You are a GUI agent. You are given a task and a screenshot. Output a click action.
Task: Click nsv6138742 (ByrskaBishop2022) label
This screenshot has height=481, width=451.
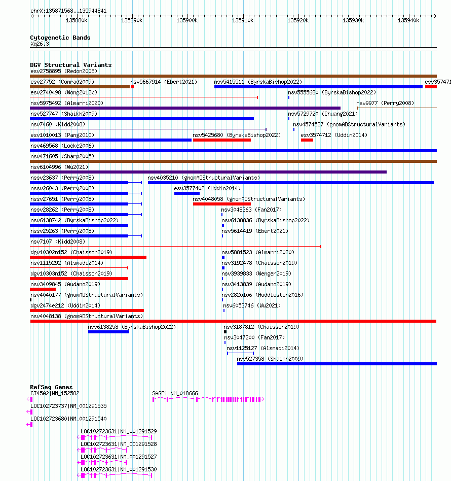[74, 221]
